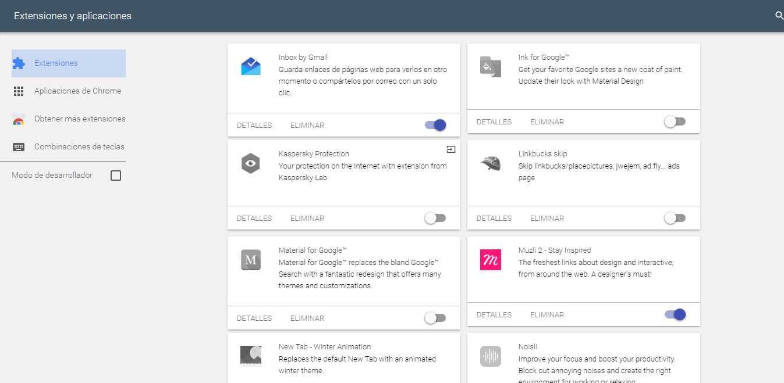This screenshot has width=784, height=383.
Task: Click the Noisli sound wave icon
Action: click(x=491, y=356)
